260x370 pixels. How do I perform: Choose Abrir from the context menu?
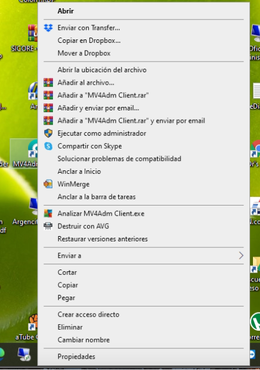(x=144, y=11)
